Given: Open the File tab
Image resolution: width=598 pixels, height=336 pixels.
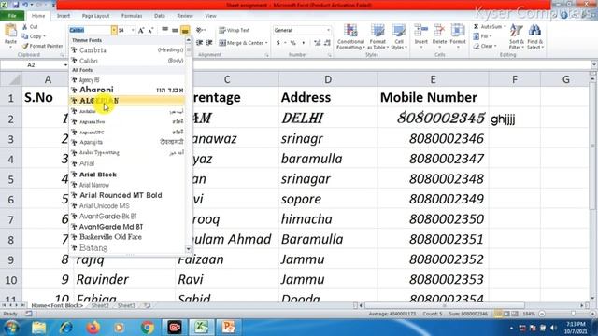Looking at the screenshot, I should coord(12,16).
